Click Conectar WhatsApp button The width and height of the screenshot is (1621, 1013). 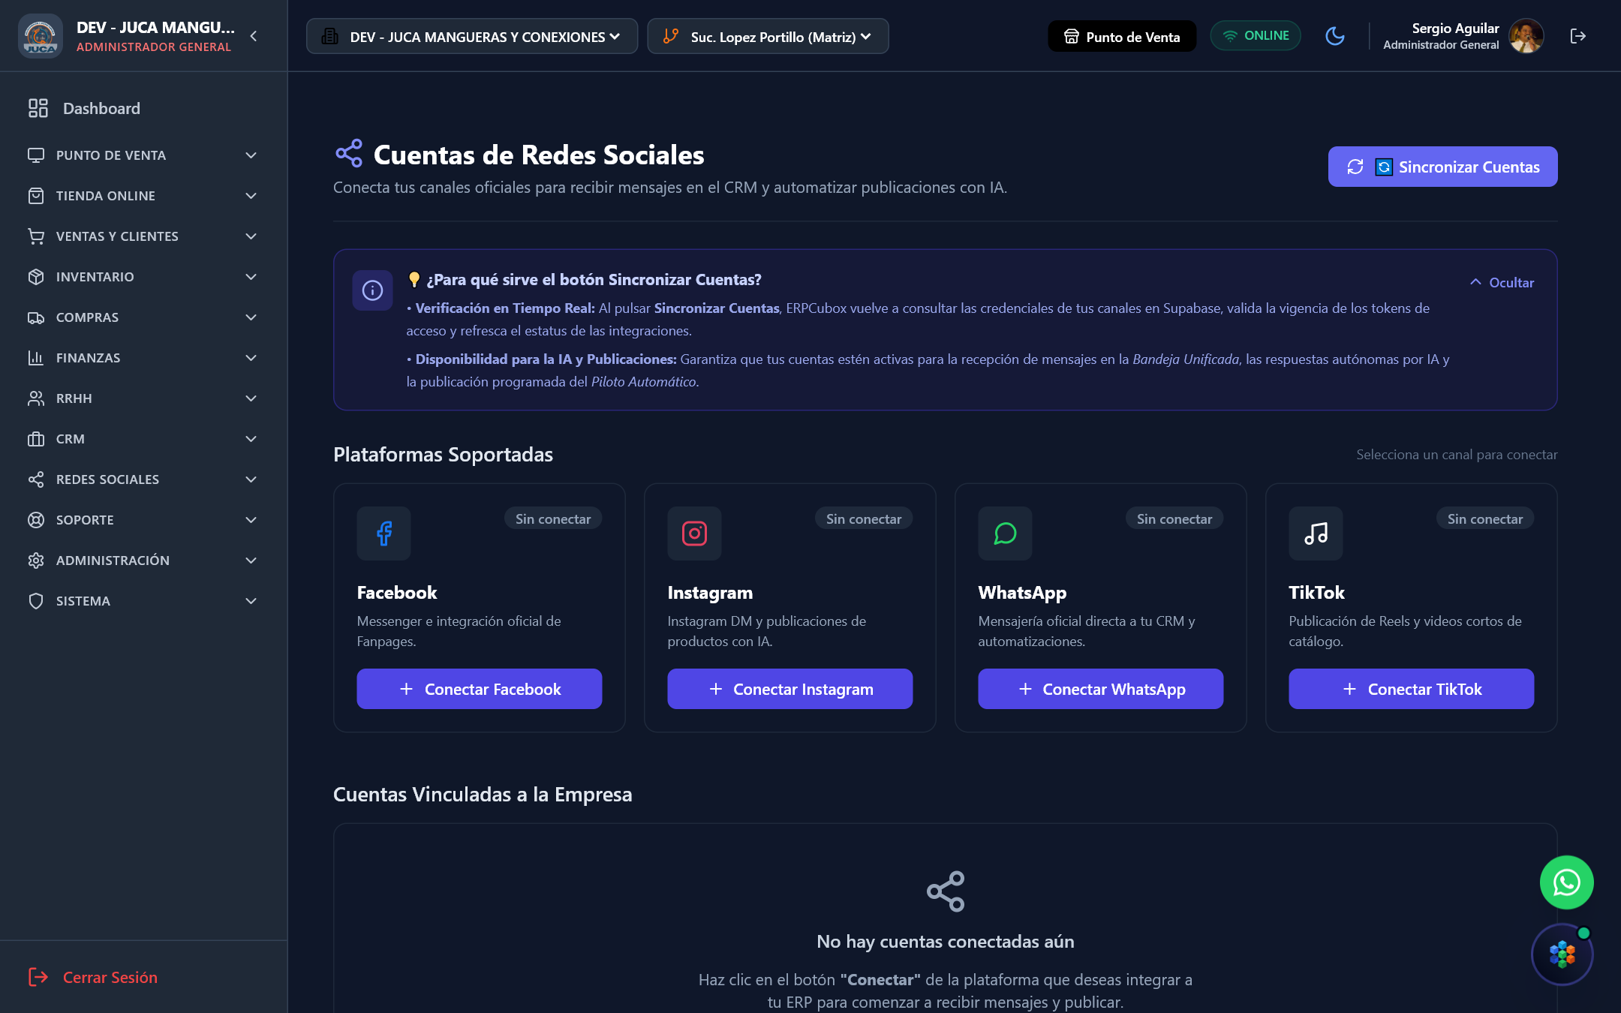[x=1101, y=689]
